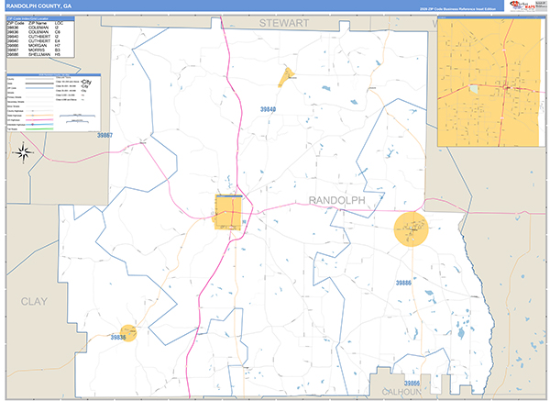The height and width of the screenshot is (401, 550).
Task: Click the upper scale bar in the legend
Action: [x=77, y=116]
